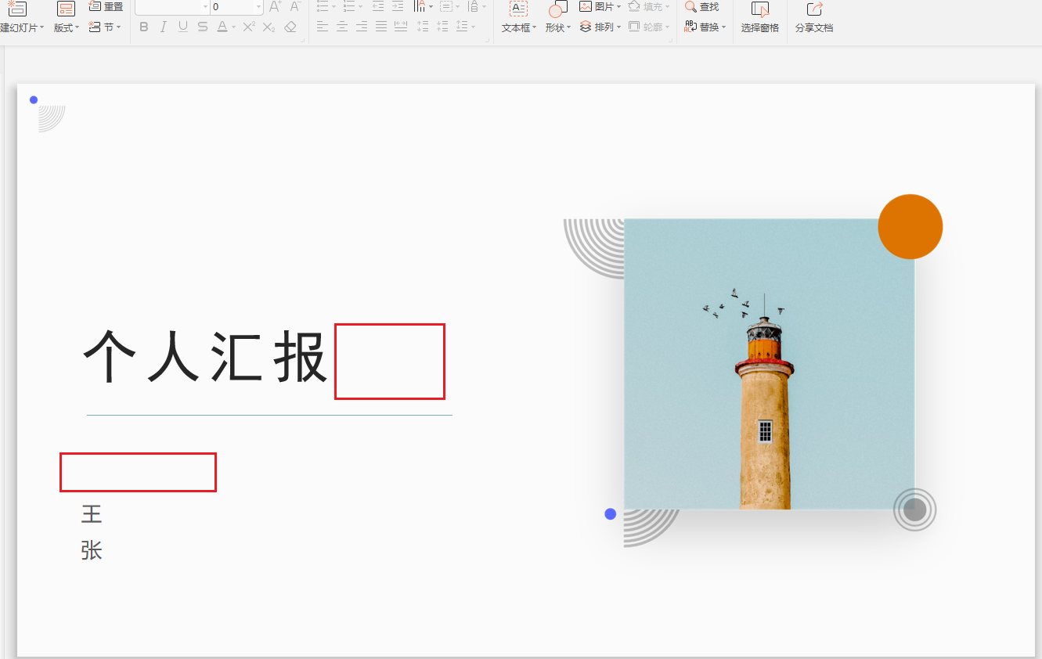The image size is (1042, 659).
Task: Toggle bold formatting
Action: (143, 26)
